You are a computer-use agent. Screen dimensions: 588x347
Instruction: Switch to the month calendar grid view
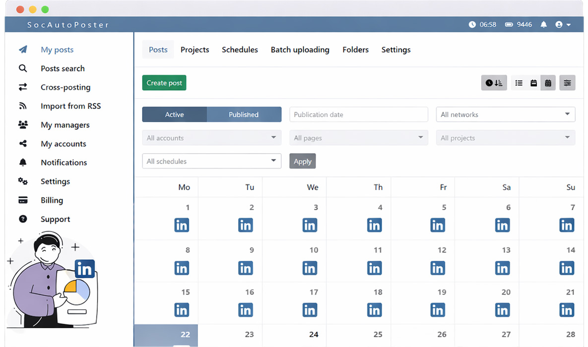tap(548, 83)
